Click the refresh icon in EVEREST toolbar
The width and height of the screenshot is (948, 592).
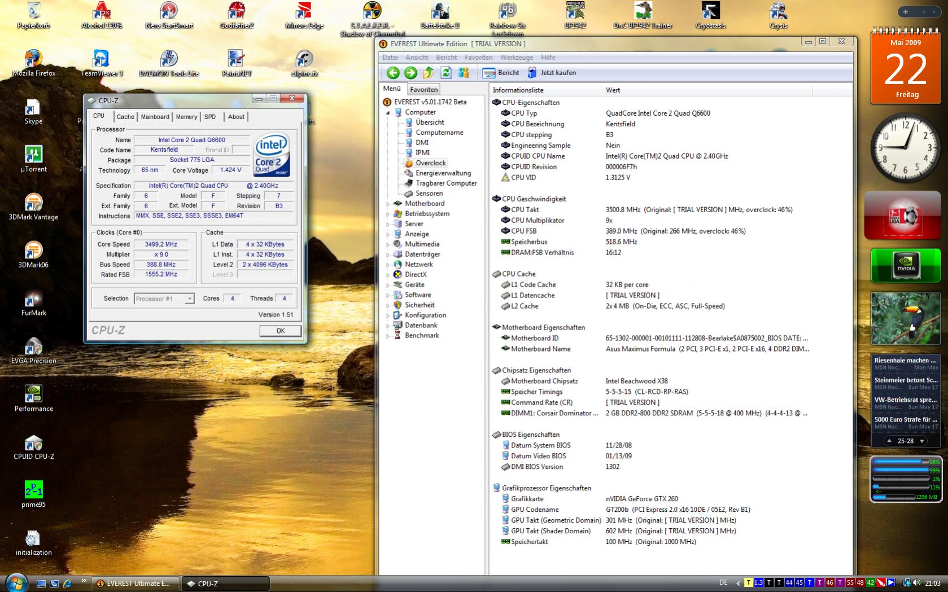(x=446, y=73)
